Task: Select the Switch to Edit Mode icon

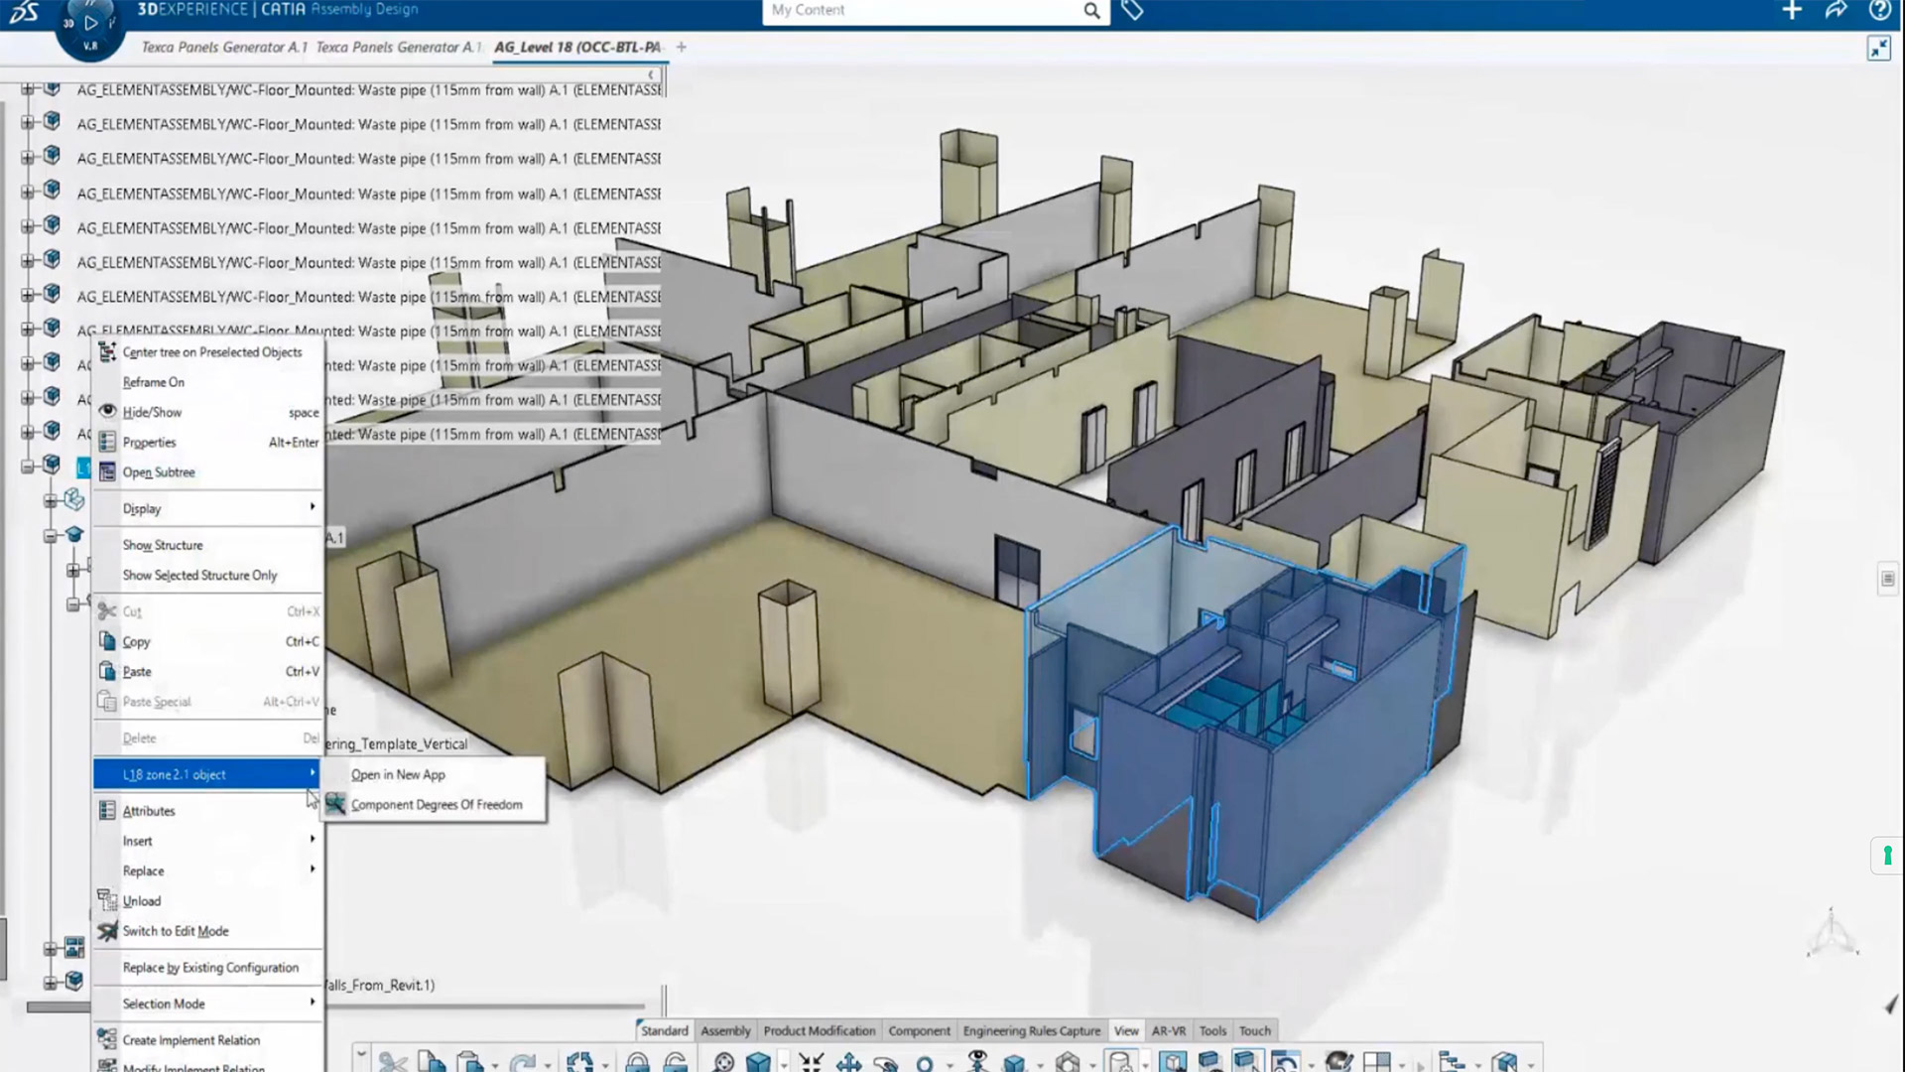Action: tap(106, 931)
